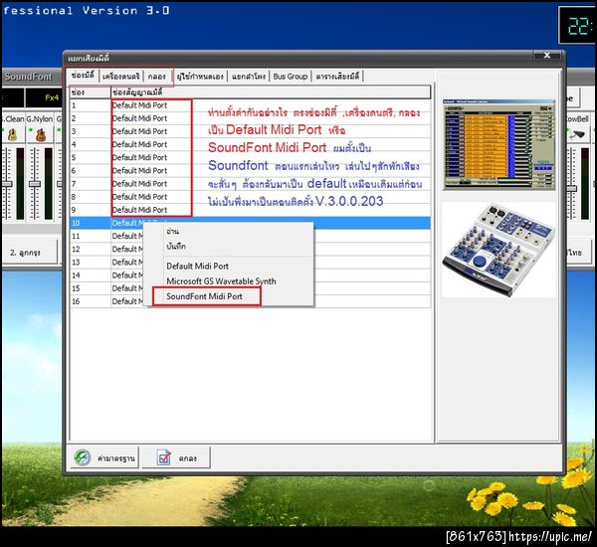Click the audio mixer picture
Screen dimensions: 597x547
coord(498,250)
